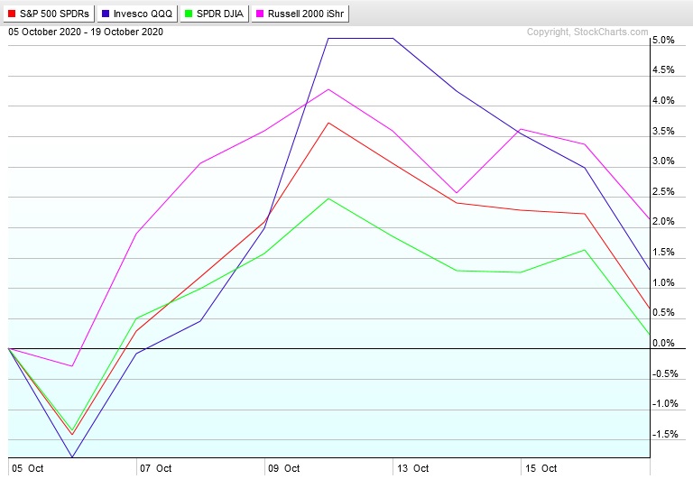Toggle the S&P 500 SPDRs legend button
This screenshot has width=693, height=479.
click(x=49, y=14)
